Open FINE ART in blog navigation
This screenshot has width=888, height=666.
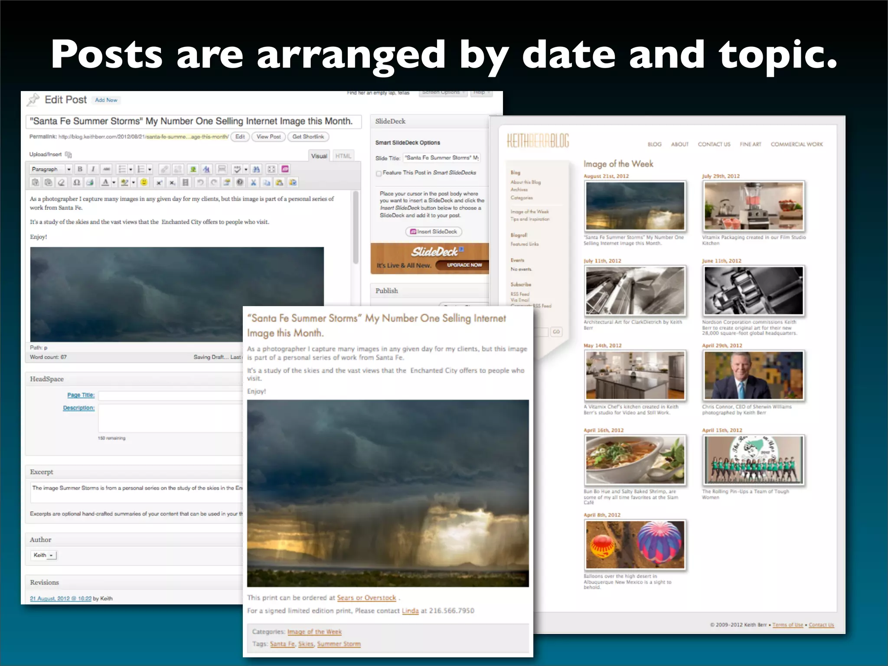(750, 144)
